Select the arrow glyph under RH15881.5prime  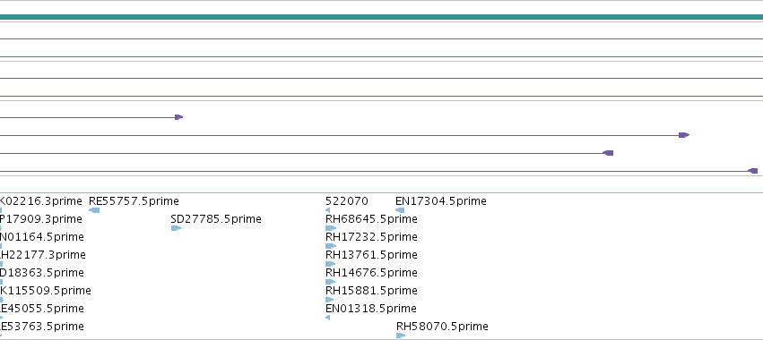click(330, 300)
